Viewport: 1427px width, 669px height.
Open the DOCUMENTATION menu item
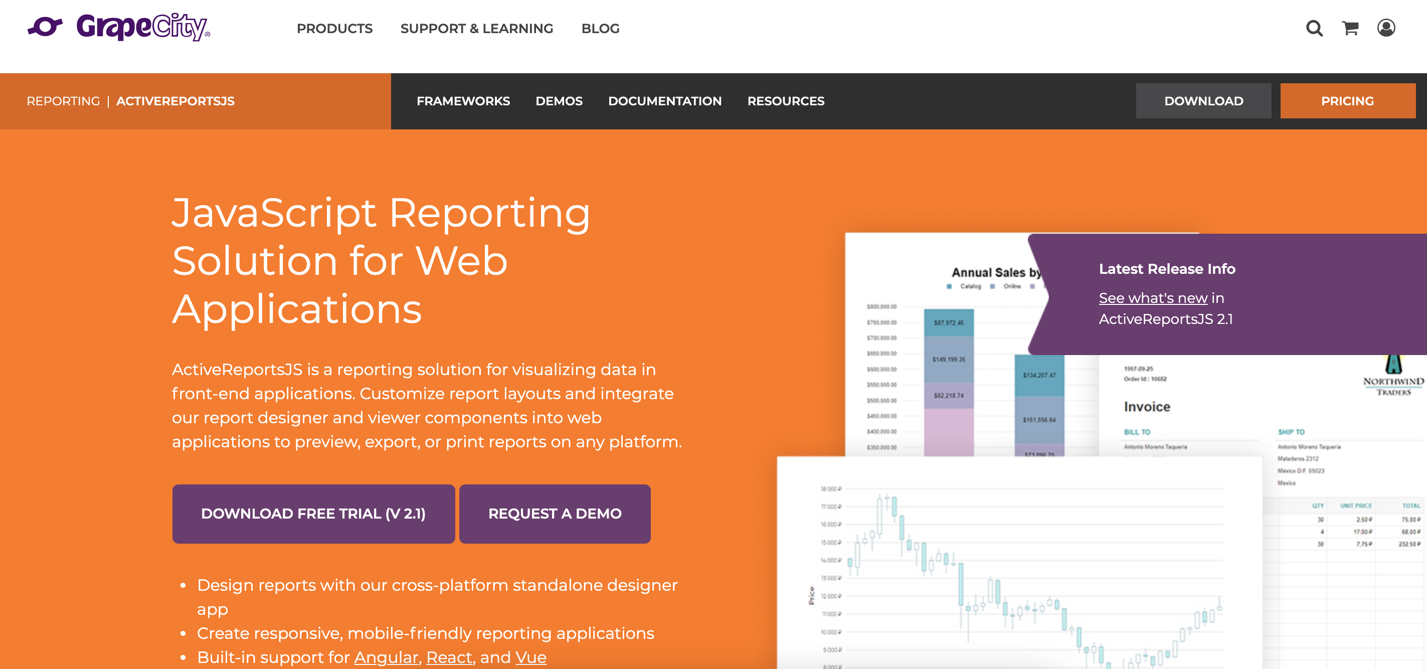coord(665,101)
